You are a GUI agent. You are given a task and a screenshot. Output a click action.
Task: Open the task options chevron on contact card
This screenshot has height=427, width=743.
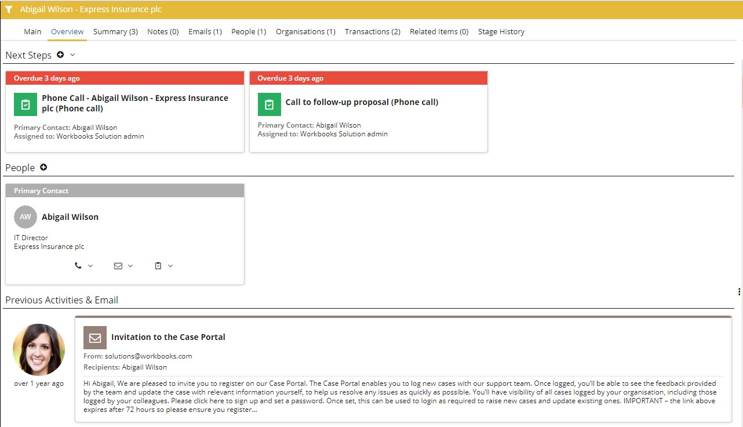click(170, 266)
